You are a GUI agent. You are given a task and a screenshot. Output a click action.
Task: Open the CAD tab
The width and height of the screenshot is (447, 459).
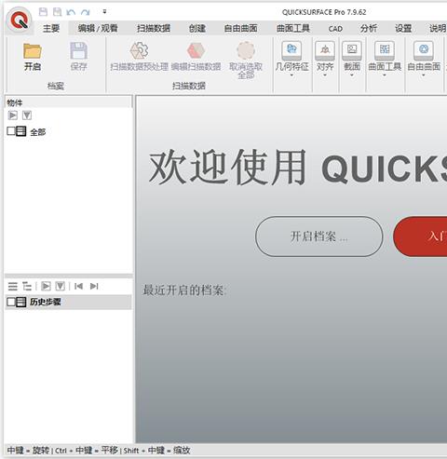coord(335,29)
